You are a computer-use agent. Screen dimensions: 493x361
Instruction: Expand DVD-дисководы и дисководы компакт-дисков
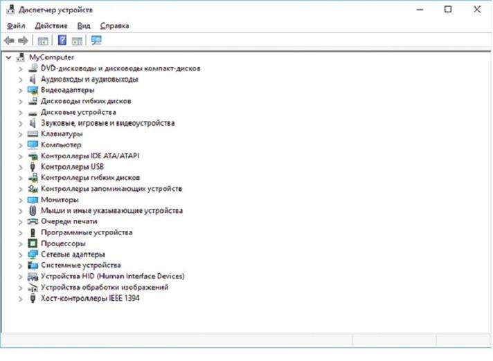(x=21, y=68)
